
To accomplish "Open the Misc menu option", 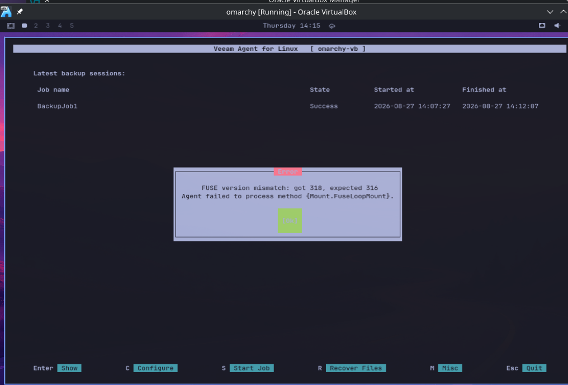I will click(x=450, y=368).
